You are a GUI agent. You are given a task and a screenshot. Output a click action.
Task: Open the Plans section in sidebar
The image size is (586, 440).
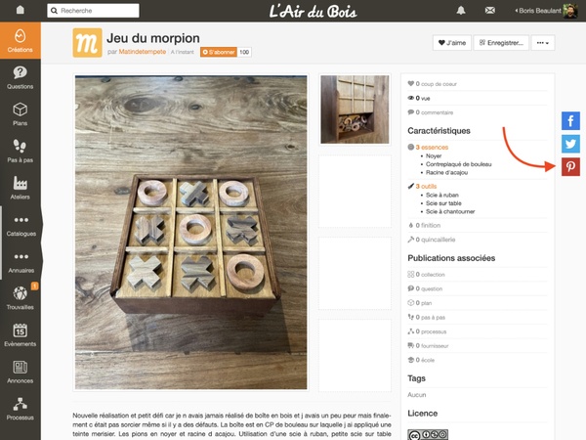pyautogui.click(x=20, y=113)
